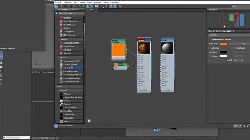Click the Zoom magnifier tool icon
Image resolution: width=250 pixels, height=140 pixels.
click(248, 126)
